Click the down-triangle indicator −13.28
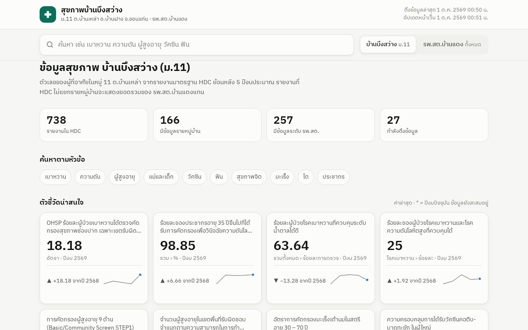 coord(300,280)
